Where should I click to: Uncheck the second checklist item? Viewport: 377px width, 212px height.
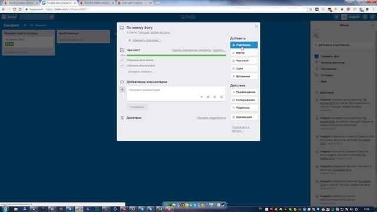[x=122, y=65]
